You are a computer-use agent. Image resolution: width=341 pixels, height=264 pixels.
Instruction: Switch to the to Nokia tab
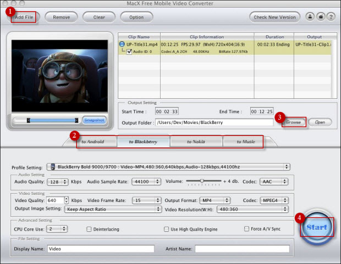click(x=196, y=142)
